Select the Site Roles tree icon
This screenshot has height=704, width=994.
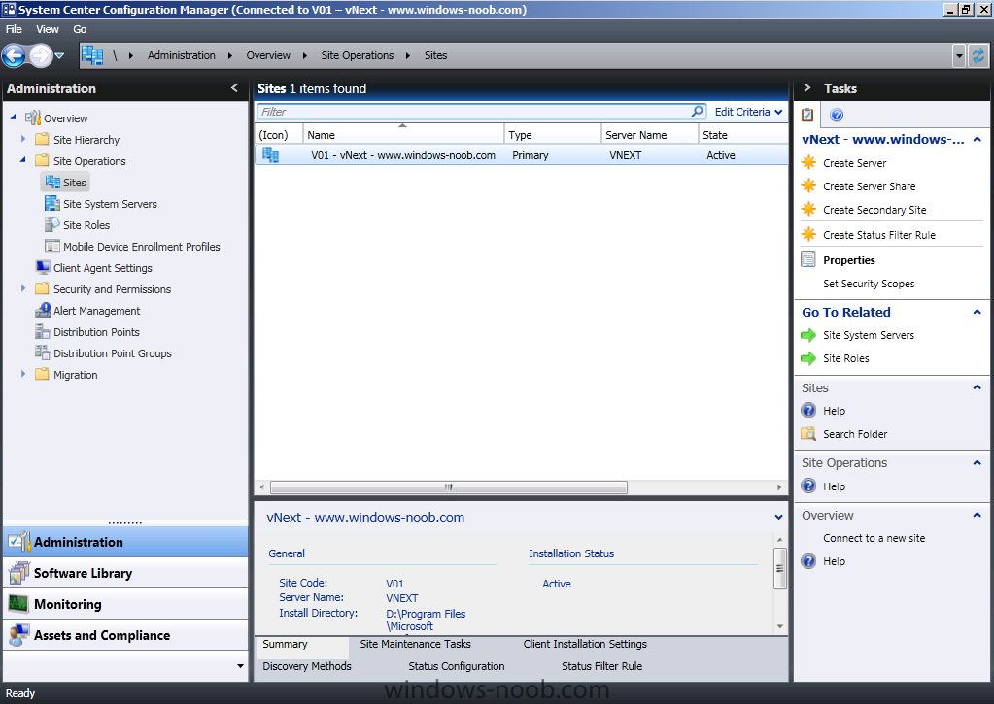(x=51, y=224)
